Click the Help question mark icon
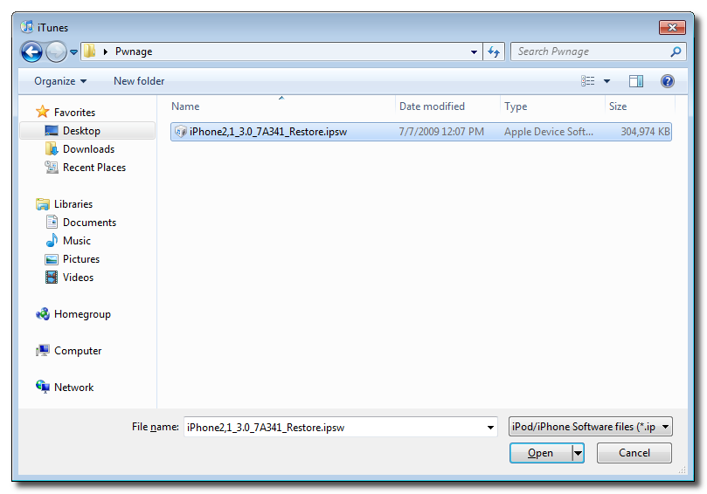 click(668, 81)
